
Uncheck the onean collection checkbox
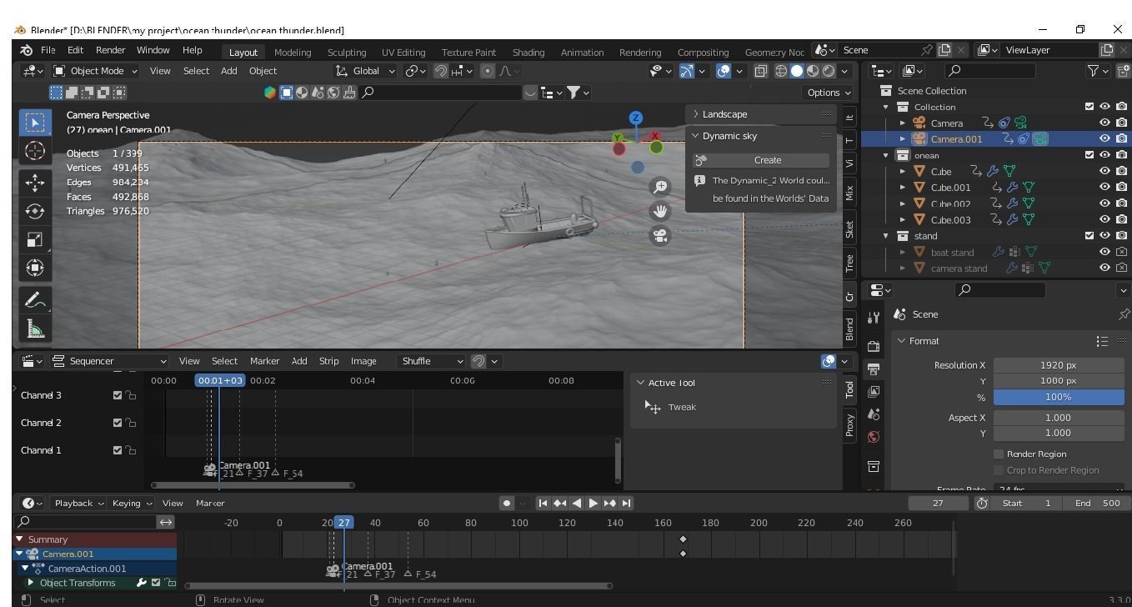(x=1089, y=155)
